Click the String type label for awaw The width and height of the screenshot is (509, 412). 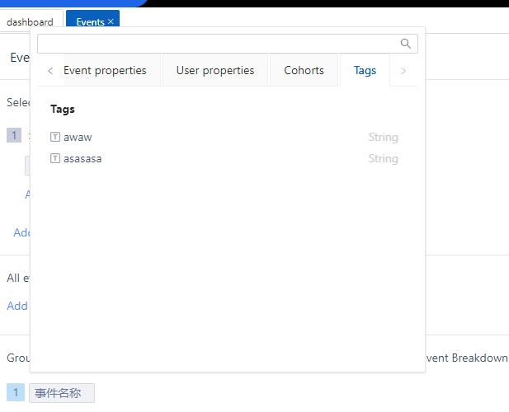[383, 137]
